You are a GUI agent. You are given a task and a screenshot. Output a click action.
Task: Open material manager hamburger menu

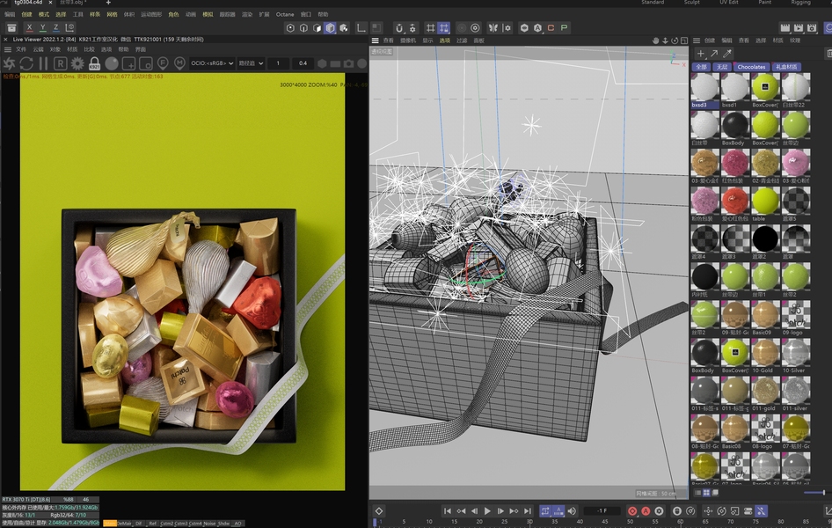697,40
